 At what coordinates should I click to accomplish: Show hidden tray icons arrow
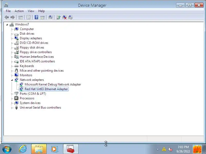(158, 149)
